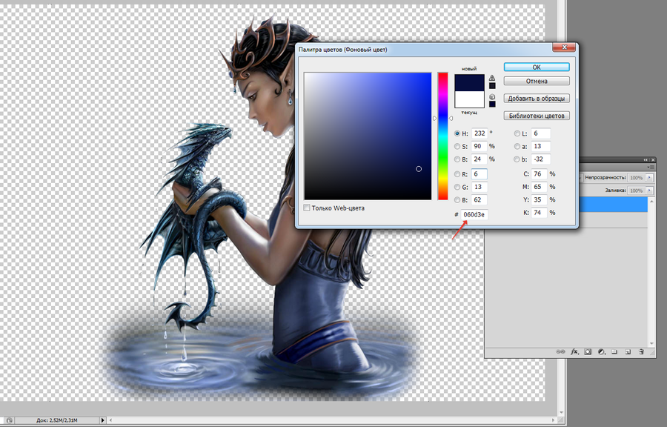This screenshot has width=667, height=427.
Task: Open the fx layer style icon
Action: (574, 351)
